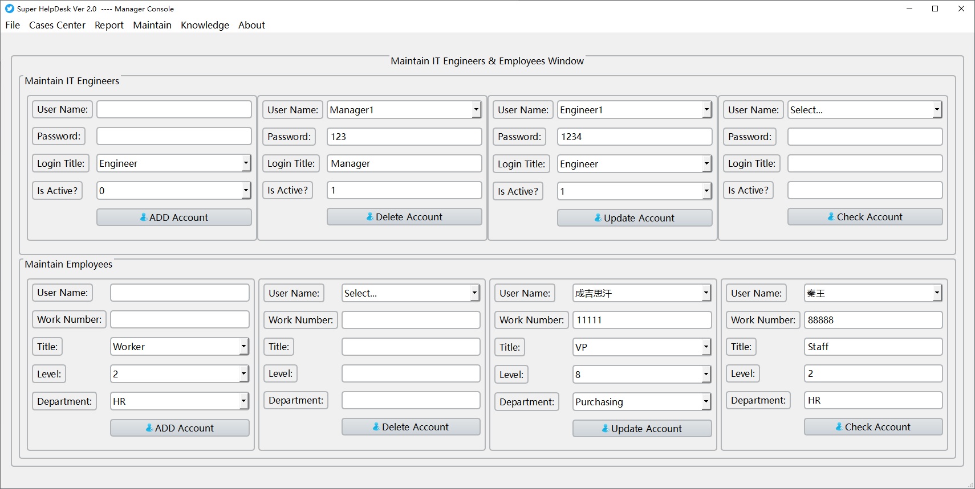Expand the Engineer1 user name combo box

(x=706, y=110)
